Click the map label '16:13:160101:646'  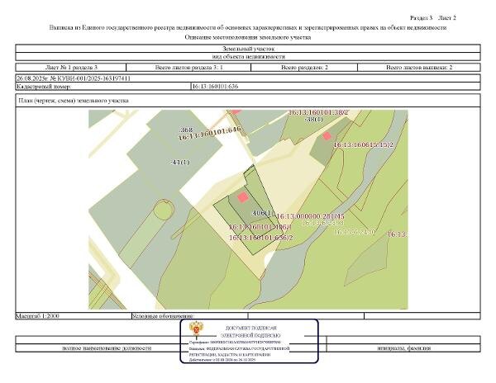coord(210,134)
